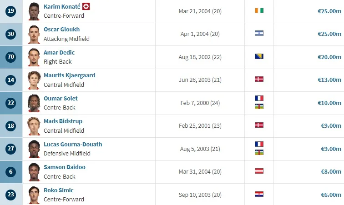
Task: Click Karim Konaté's €25.00m market value
Action: pos(329,10)
